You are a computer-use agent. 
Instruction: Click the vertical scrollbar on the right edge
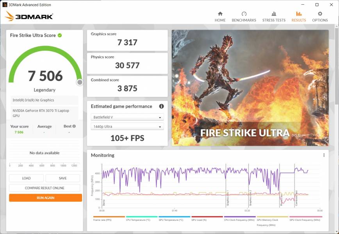tap(337, 67)
